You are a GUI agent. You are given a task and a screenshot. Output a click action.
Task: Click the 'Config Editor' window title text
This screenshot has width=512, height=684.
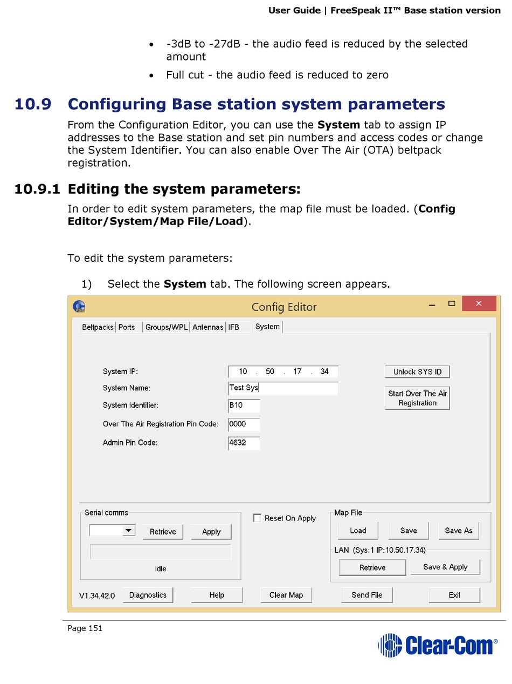pyautogui.click(x=284, y=307)
